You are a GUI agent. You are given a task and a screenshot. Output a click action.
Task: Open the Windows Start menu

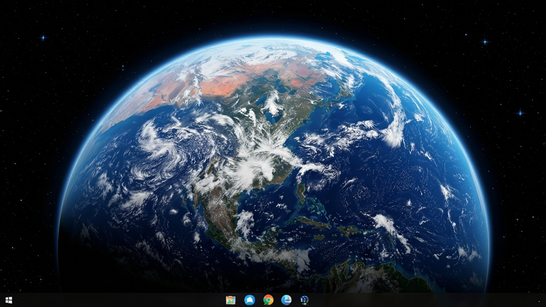coord(9,300)
